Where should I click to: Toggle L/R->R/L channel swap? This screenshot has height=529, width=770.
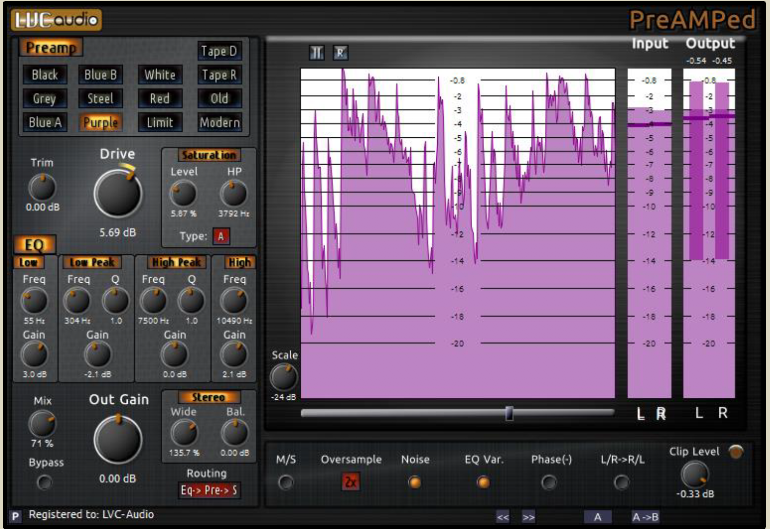621,482
